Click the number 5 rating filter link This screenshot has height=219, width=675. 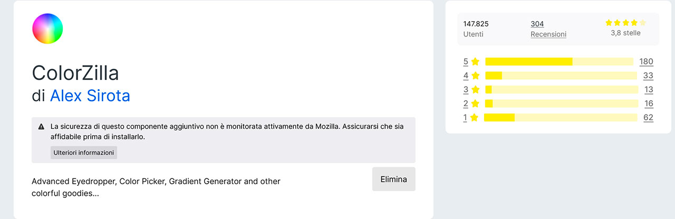point(466,62)
